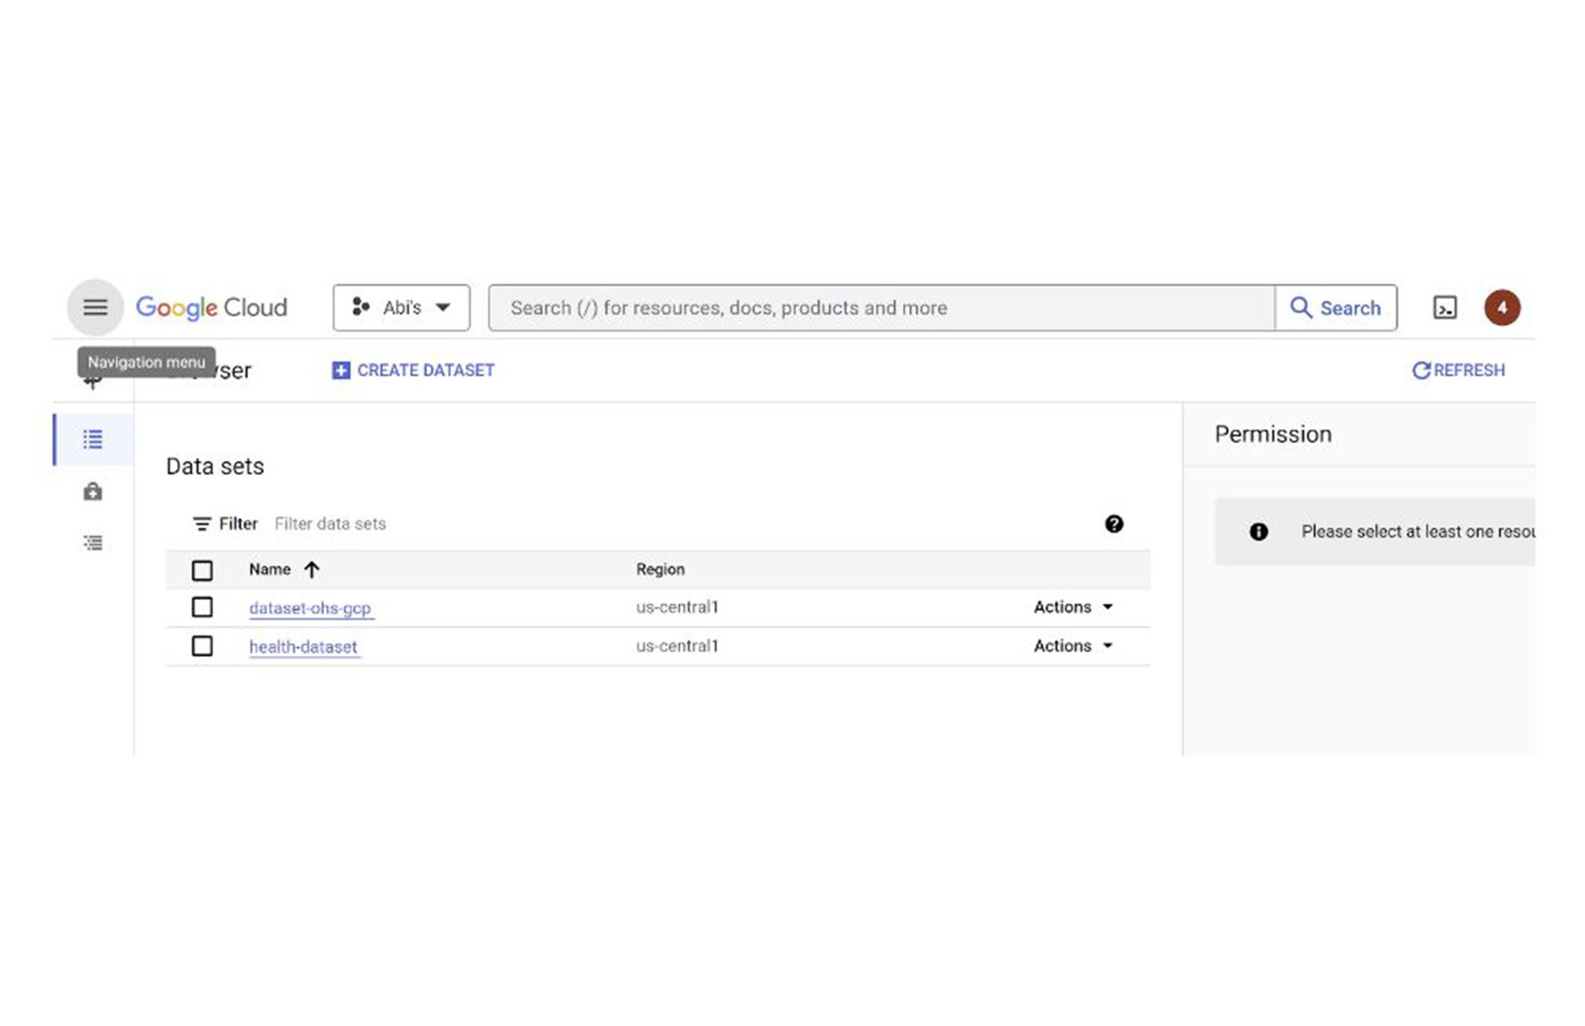This screenshot has width=1585, height=1026.
Task: Open the dataset-ohs-gcp link
Action: pos(310,607)
